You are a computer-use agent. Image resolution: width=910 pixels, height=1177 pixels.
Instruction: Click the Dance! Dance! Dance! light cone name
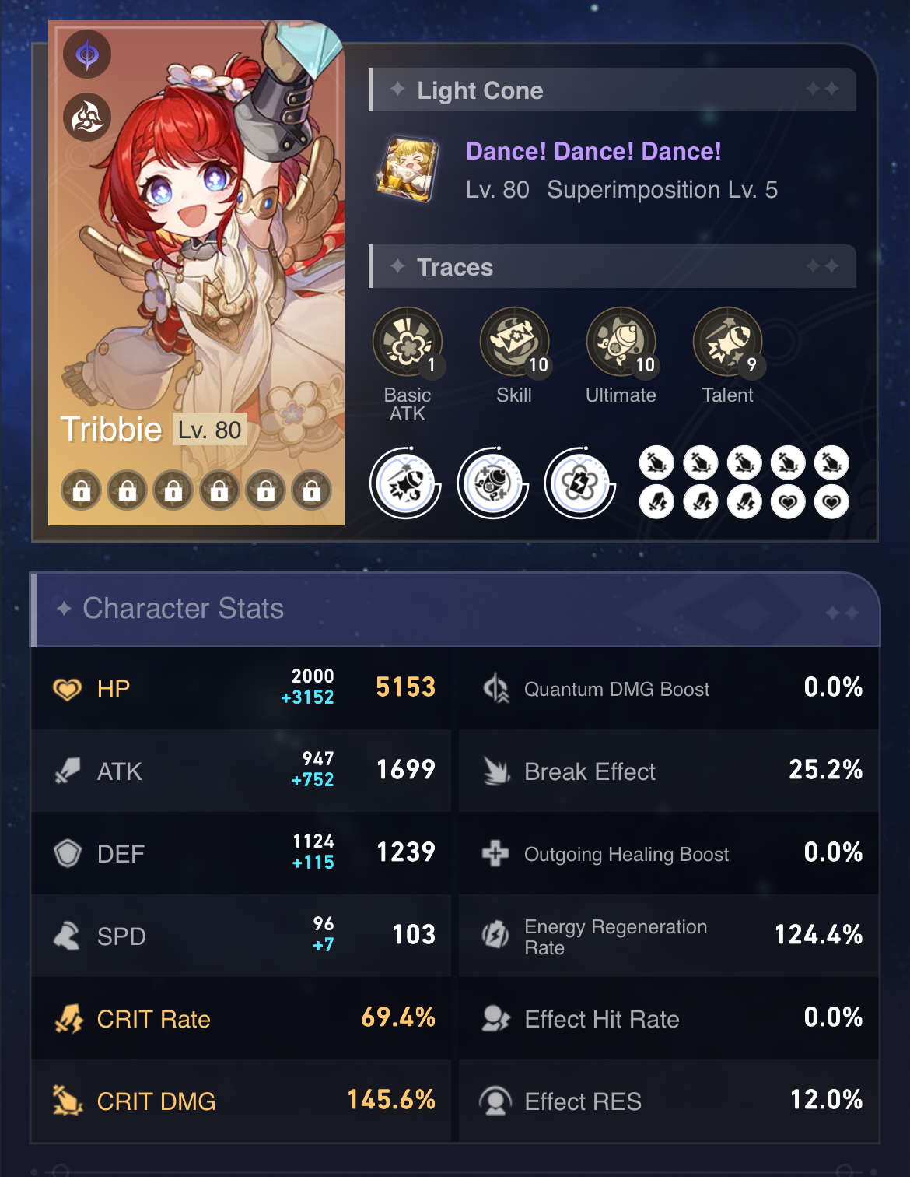593,151
